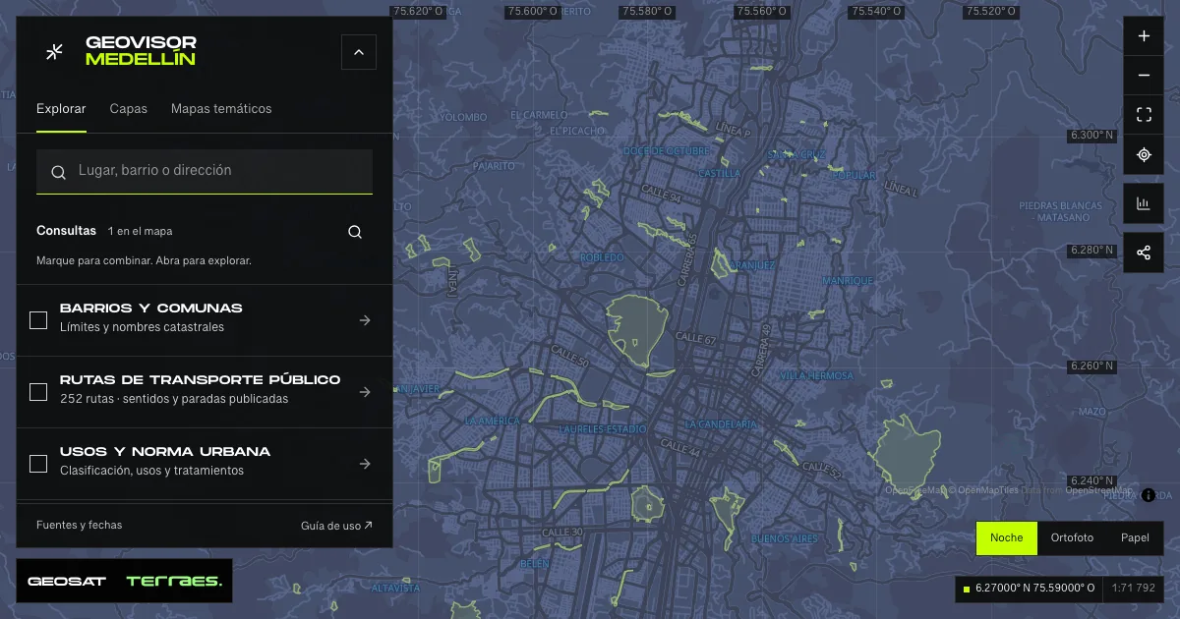Click the VILLA HERMOSA map label
The image size is (1180, 619).
point(816,376)
